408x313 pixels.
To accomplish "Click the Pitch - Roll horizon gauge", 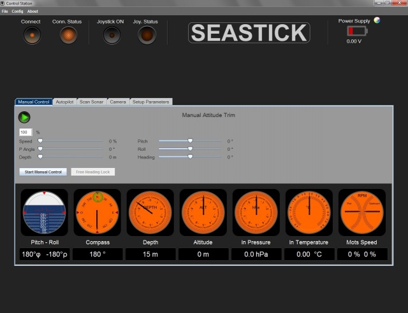I will [x=44, y=212].
